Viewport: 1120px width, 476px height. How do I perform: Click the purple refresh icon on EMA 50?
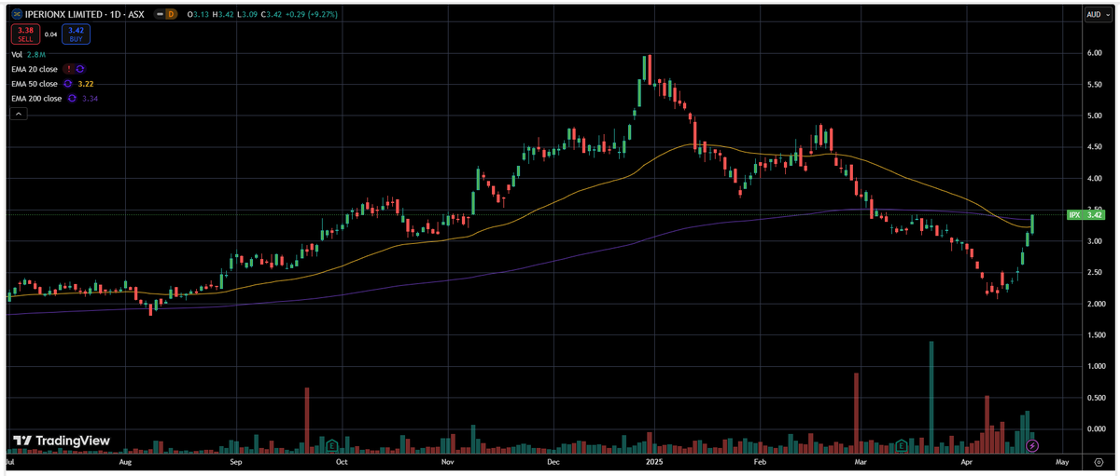[67, 84]
